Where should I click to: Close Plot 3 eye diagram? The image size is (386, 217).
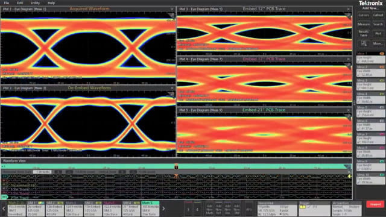click(349, 9)
